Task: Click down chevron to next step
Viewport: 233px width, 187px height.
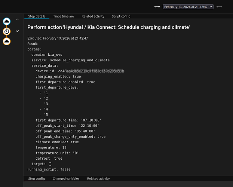Action: (17, 31)
